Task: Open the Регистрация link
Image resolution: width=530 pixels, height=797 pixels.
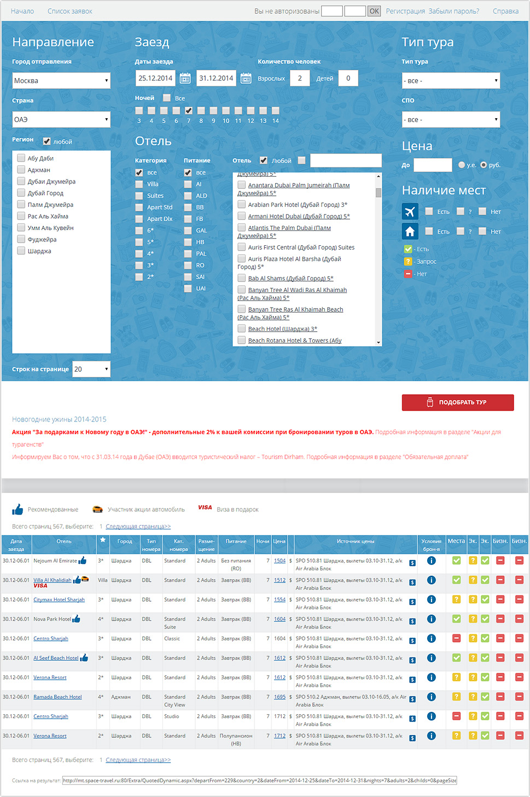Action: 405,11
